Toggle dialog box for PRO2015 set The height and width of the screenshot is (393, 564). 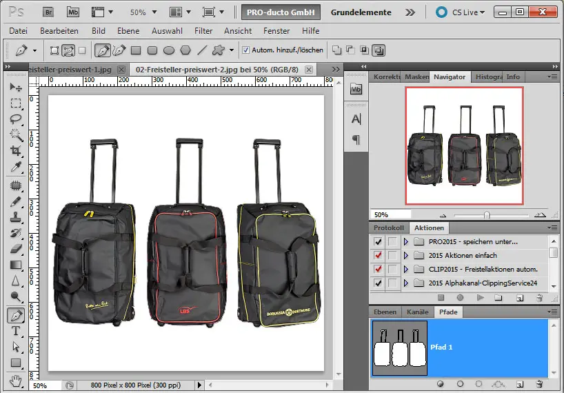pyautogui.click(x=392, y=241)
